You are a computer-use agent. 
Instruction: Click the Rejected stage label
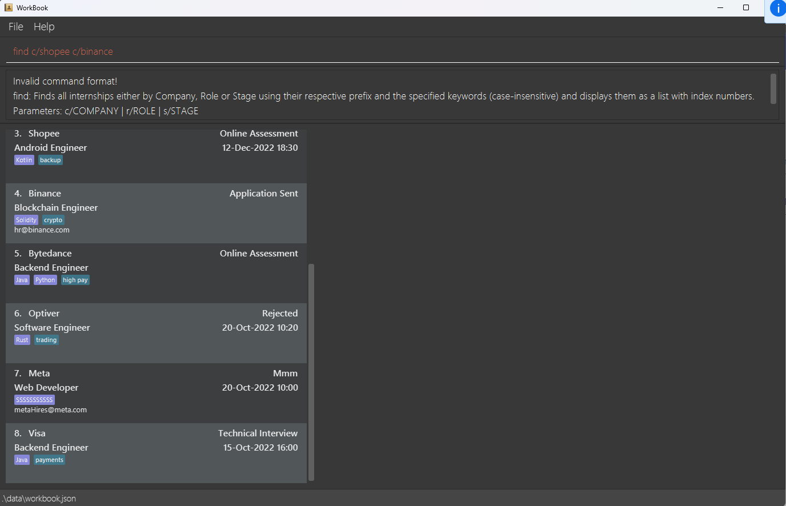click(x=280, y=314)
